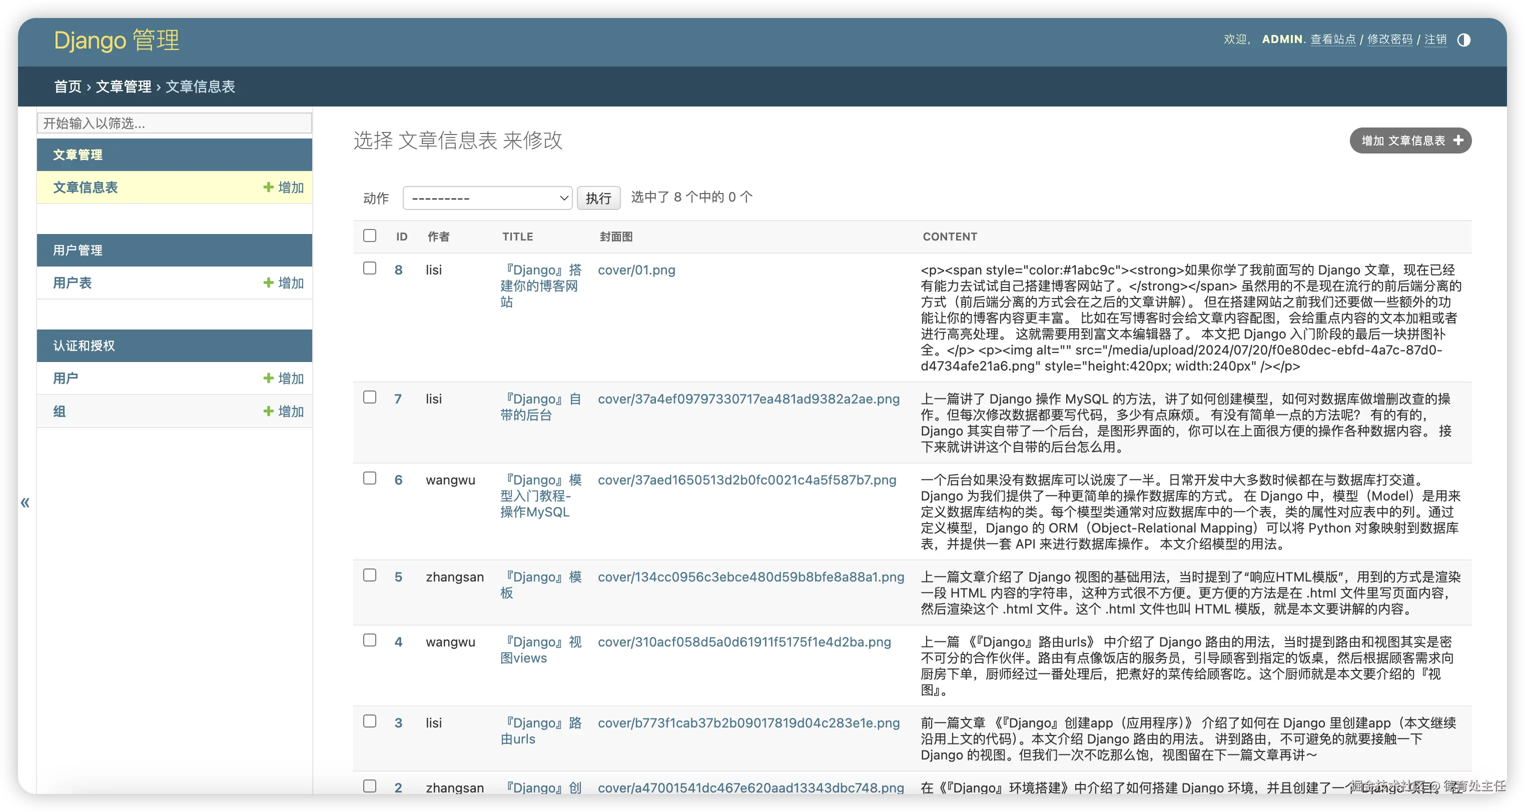Click the plus icon on the 增加 文章信息表 button
The height and width of the screenshot is (812, 1525).
point(1458,140)
